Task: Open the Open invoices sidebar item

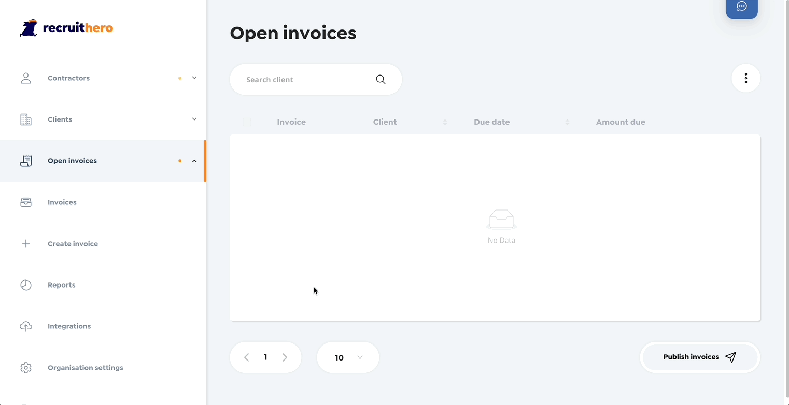Action: (72, 161)
